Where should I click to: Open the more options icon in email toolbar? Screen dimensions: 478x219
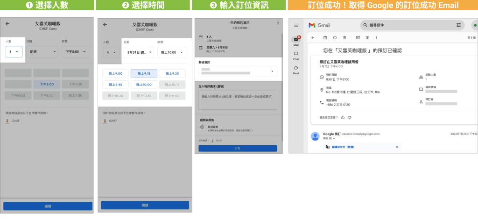click(x=376, y=37)
